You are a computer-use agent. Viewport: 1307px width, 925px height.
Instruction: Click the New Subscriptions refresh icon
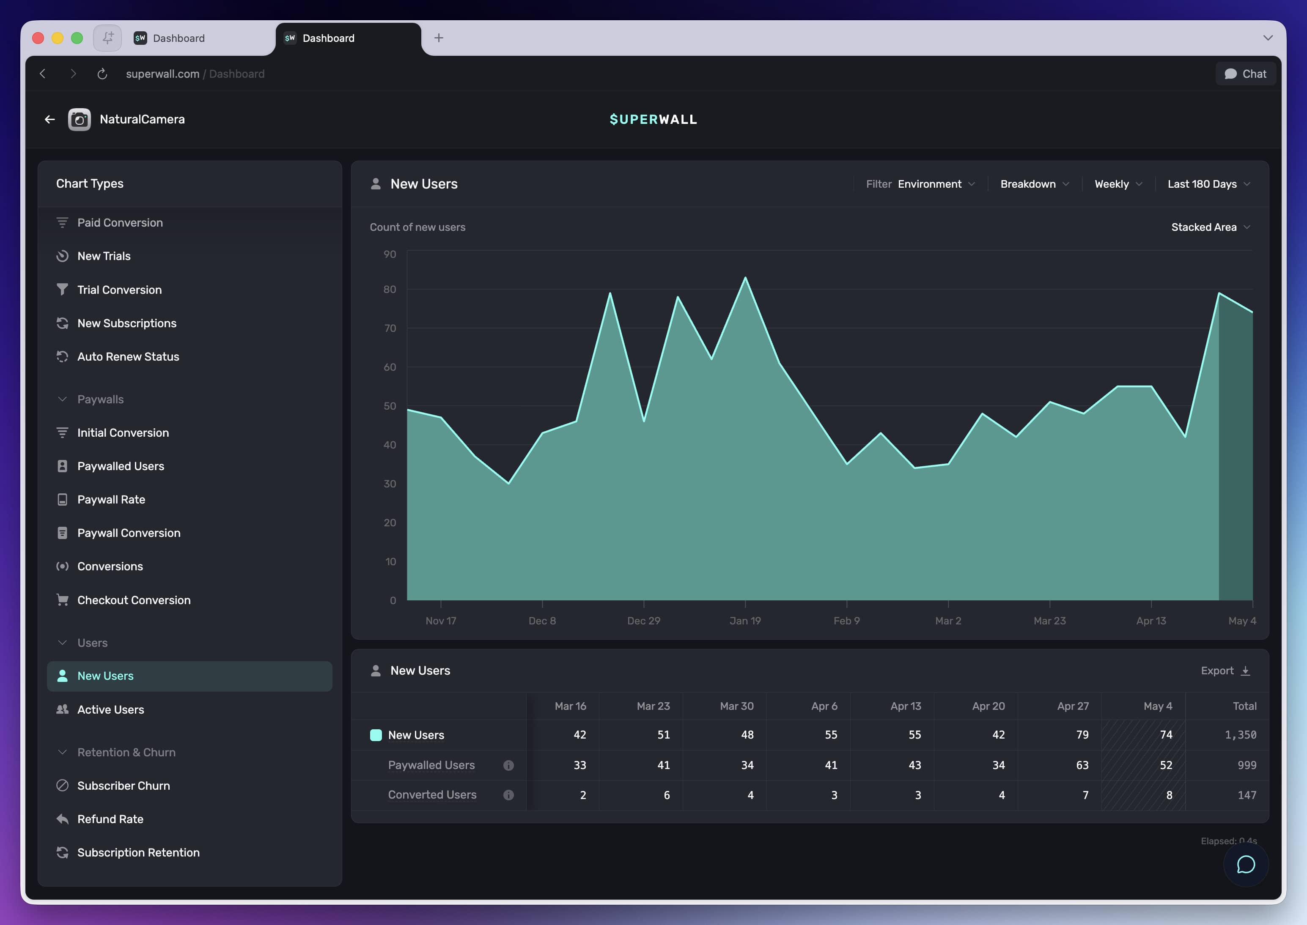tap(62, 323)
